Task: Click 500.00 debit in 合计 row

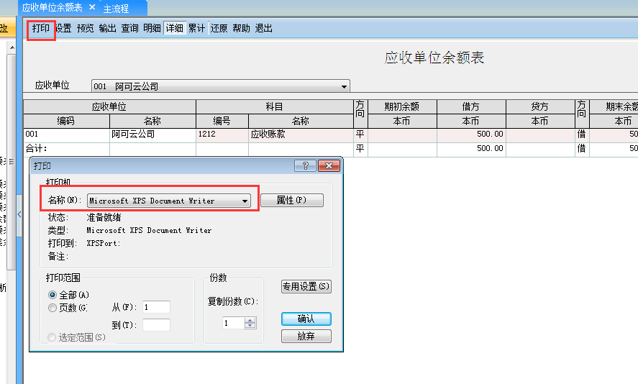Action: [471, 149]
